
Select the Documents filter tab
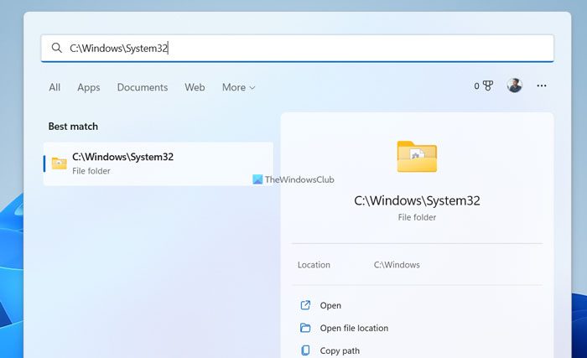tap(143, 87)
